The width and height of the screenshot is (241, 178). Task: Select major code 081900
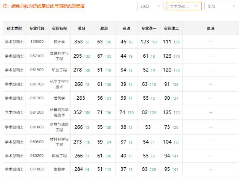(x=37, y=70)
